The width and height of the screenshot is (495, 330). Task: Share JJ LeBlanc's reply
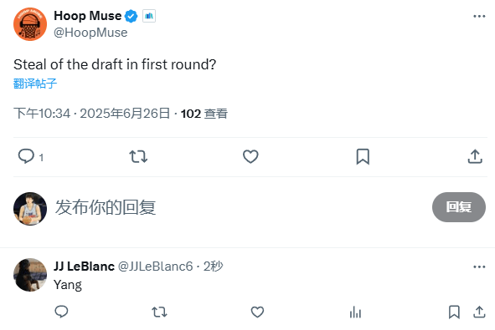[479, 312]
